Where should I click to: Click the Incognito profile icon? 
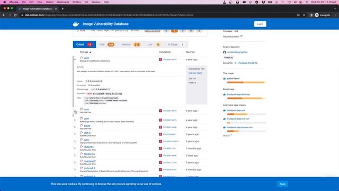pos(317,15)
